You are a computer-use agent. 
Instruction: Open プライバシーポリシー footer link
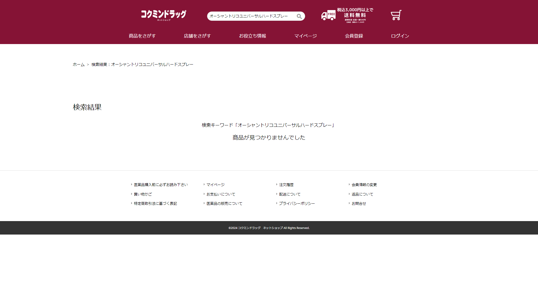pos(297,203)
